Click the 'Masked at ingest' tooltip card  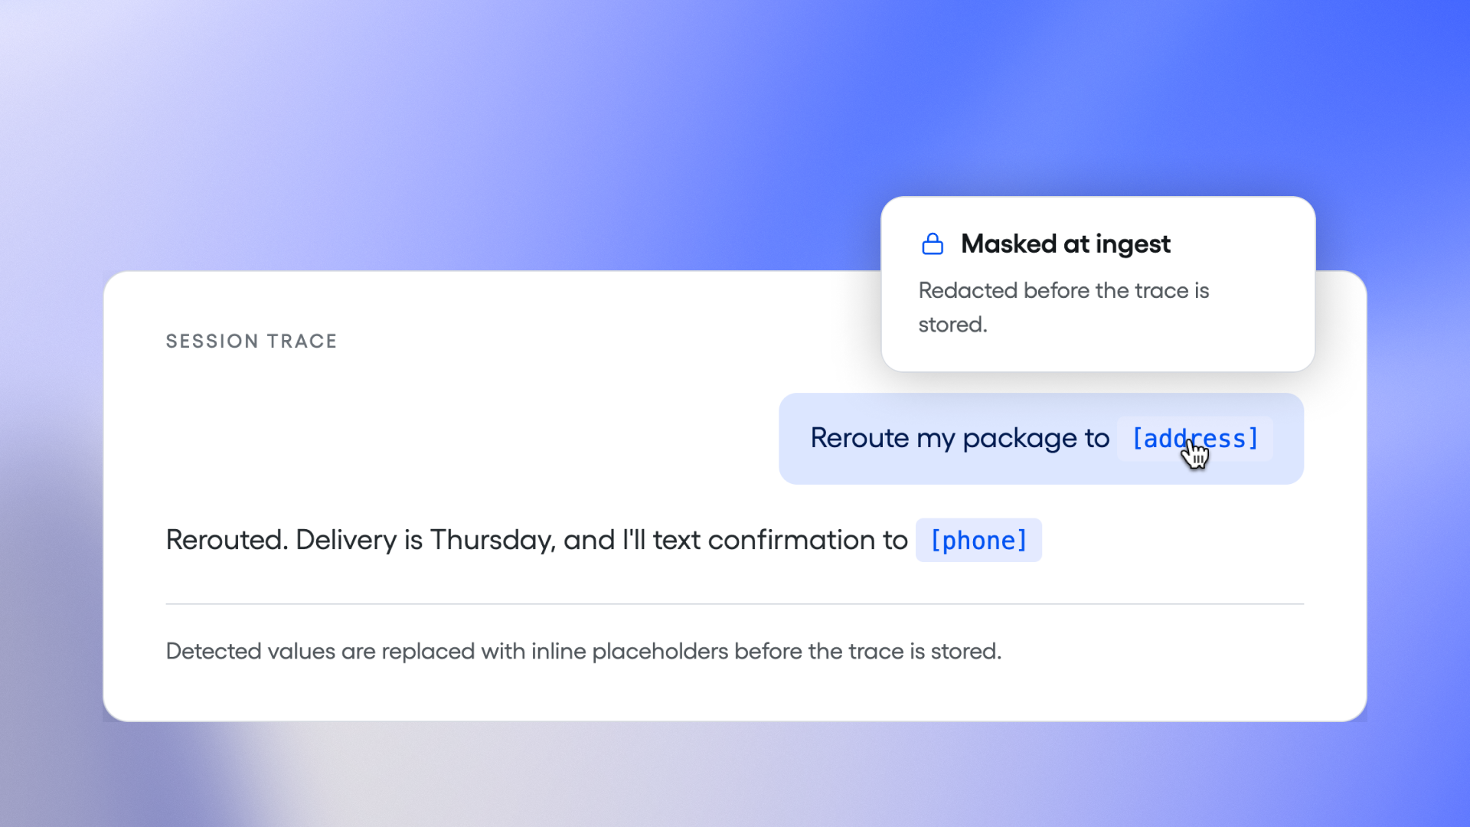pos(1098,284)
